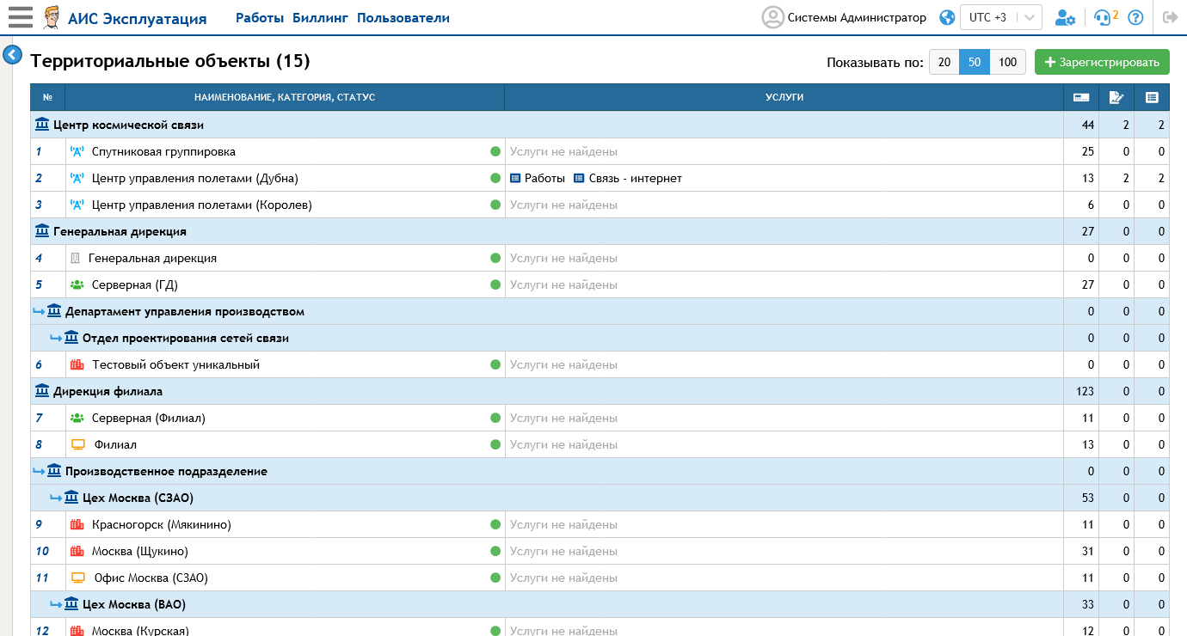The width and height of the screenshot is (1187, 636).
Task: Open the help question mark icon
Action: pos(1135,17)
